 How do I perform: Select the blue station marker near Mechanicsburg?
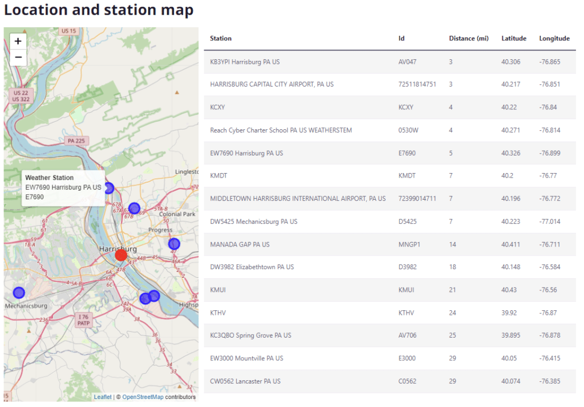coord(19,293)
